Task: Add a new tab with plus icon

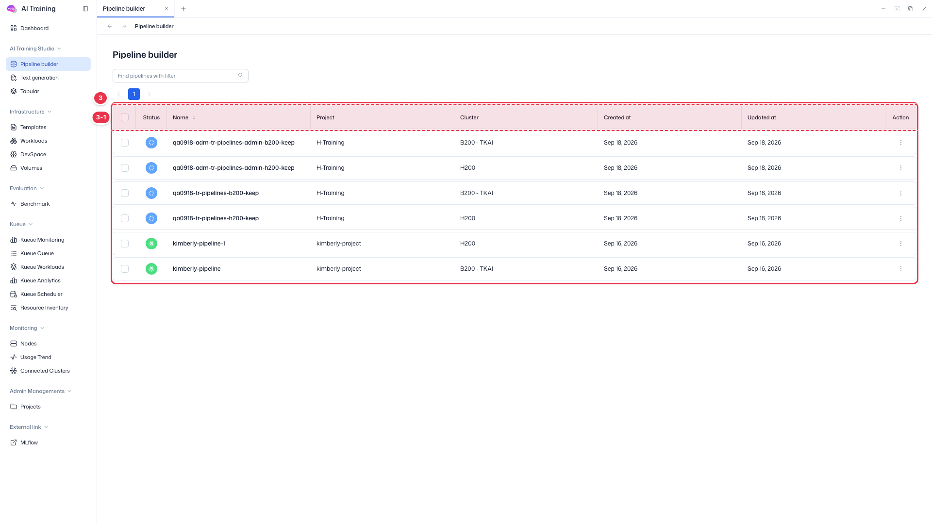Action: 183,9
